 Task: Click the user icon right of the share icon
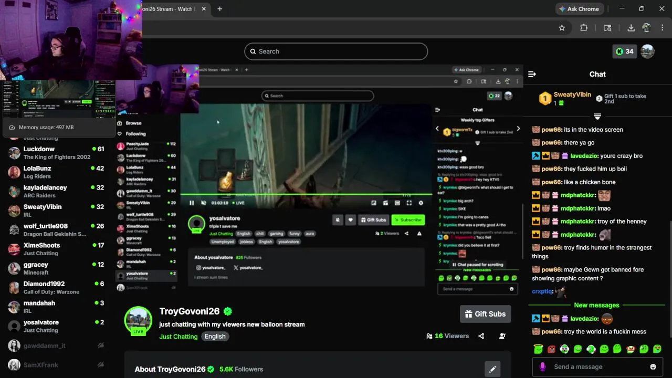tap(502, 336)
